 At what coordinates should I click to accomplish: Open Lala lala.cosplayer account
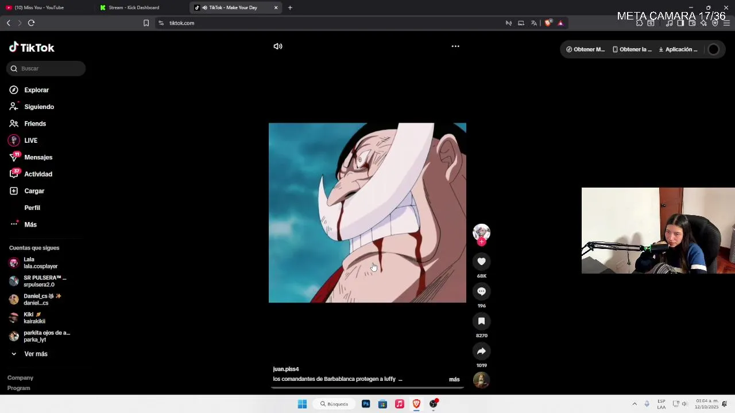pos(40,263)
